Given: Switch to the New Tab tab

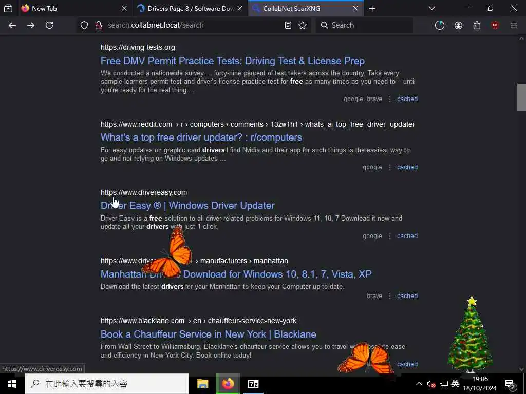Looking at the screenshot, I should 74,8.
